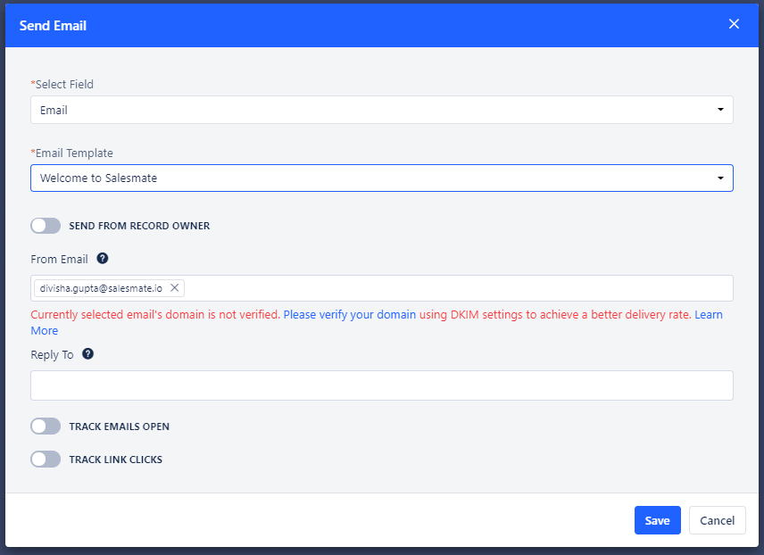Turn on Track Emails Open
Screen dimensions: 764x555
coord(46,427)
